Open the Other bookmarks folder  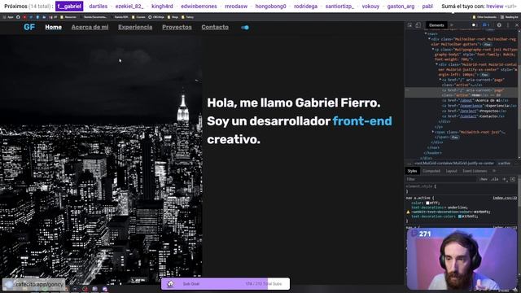(x=484, y=17)
